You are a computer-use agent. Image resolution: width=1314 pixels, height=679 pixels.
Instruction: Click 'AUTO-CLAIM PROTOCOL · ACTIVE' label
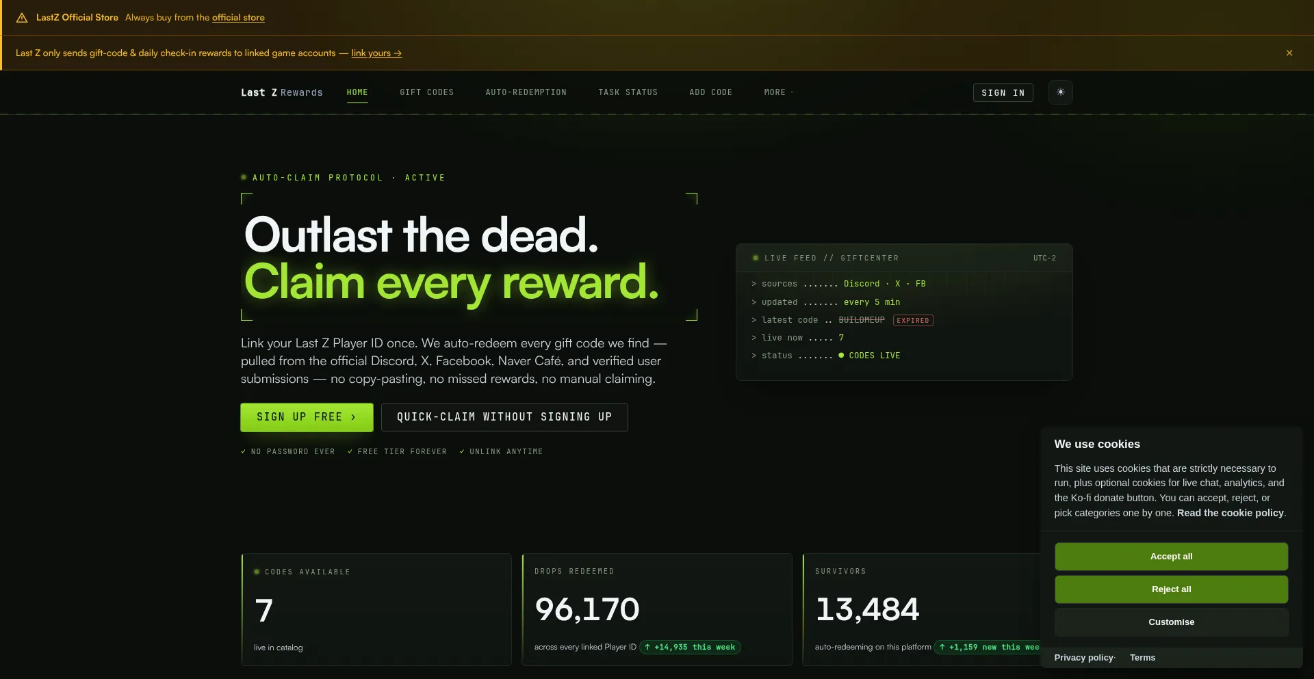coord(348,178)
